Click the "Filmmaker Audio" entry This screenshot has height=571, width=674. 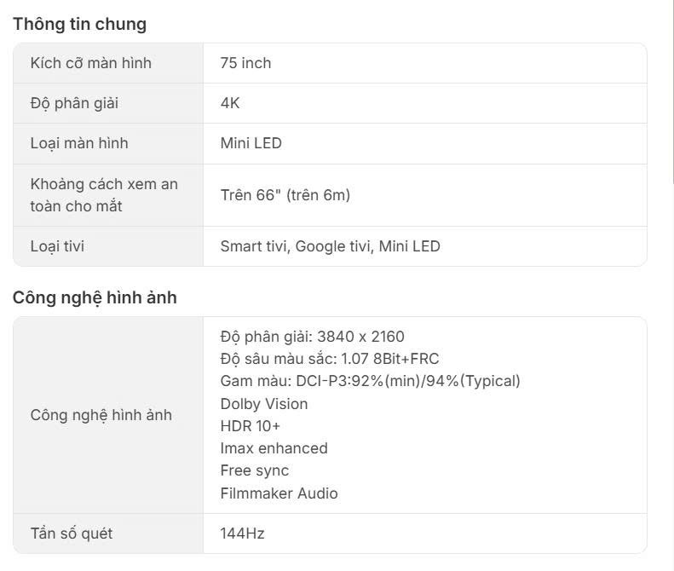[279, 493]
